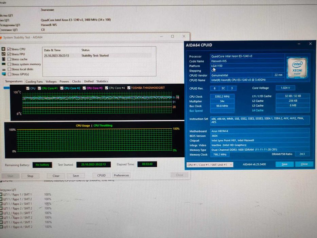Screen dimensions: 317x238
Task: Click the Bus Speed link label
Action: tap(196, 111)
